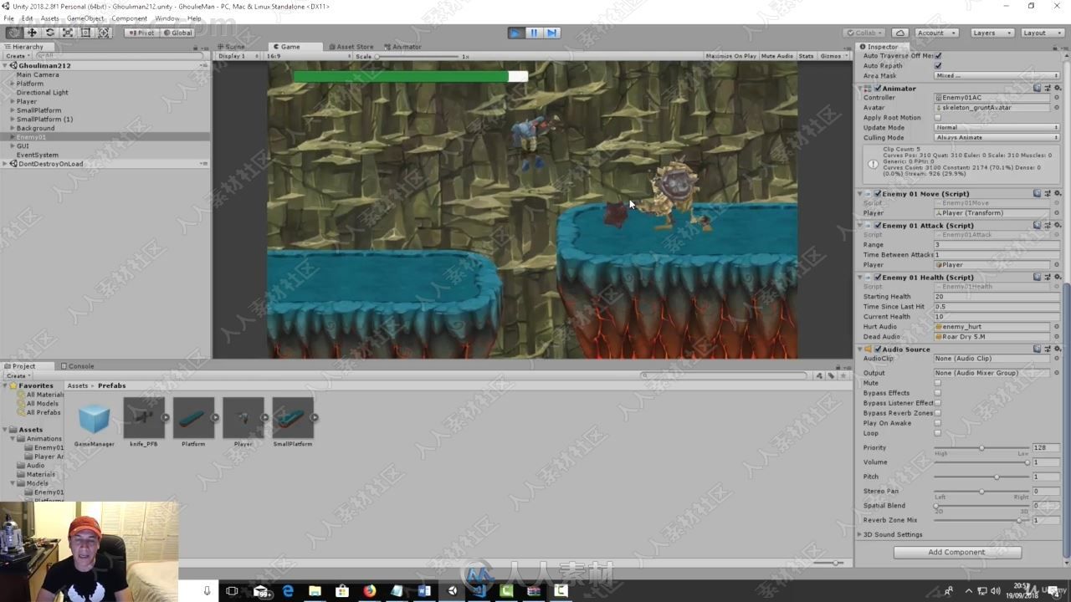Screen dimensions: 1071x602
Task: Open Enemy 01 Health script gear menu
Action: tap(1057, 277)
